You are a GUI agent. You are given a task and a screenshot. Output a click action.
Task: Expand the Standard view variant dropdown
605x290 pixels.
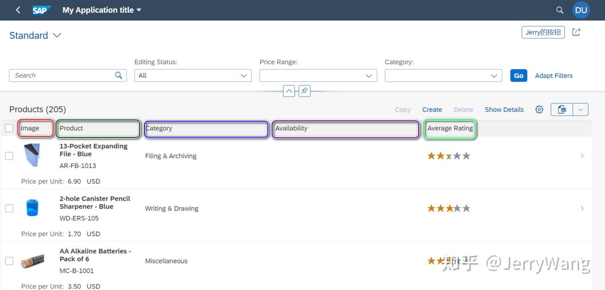point(57,36)
